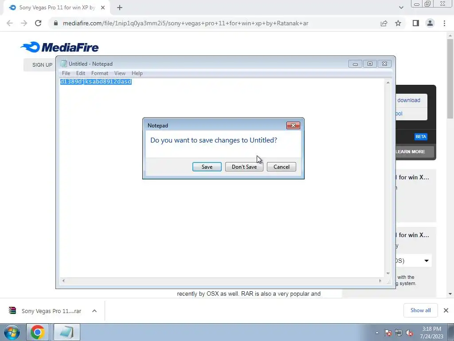Screen dimensions: 454x341
Task: Open the Notepad Edit menu
Action: (81, 73)
